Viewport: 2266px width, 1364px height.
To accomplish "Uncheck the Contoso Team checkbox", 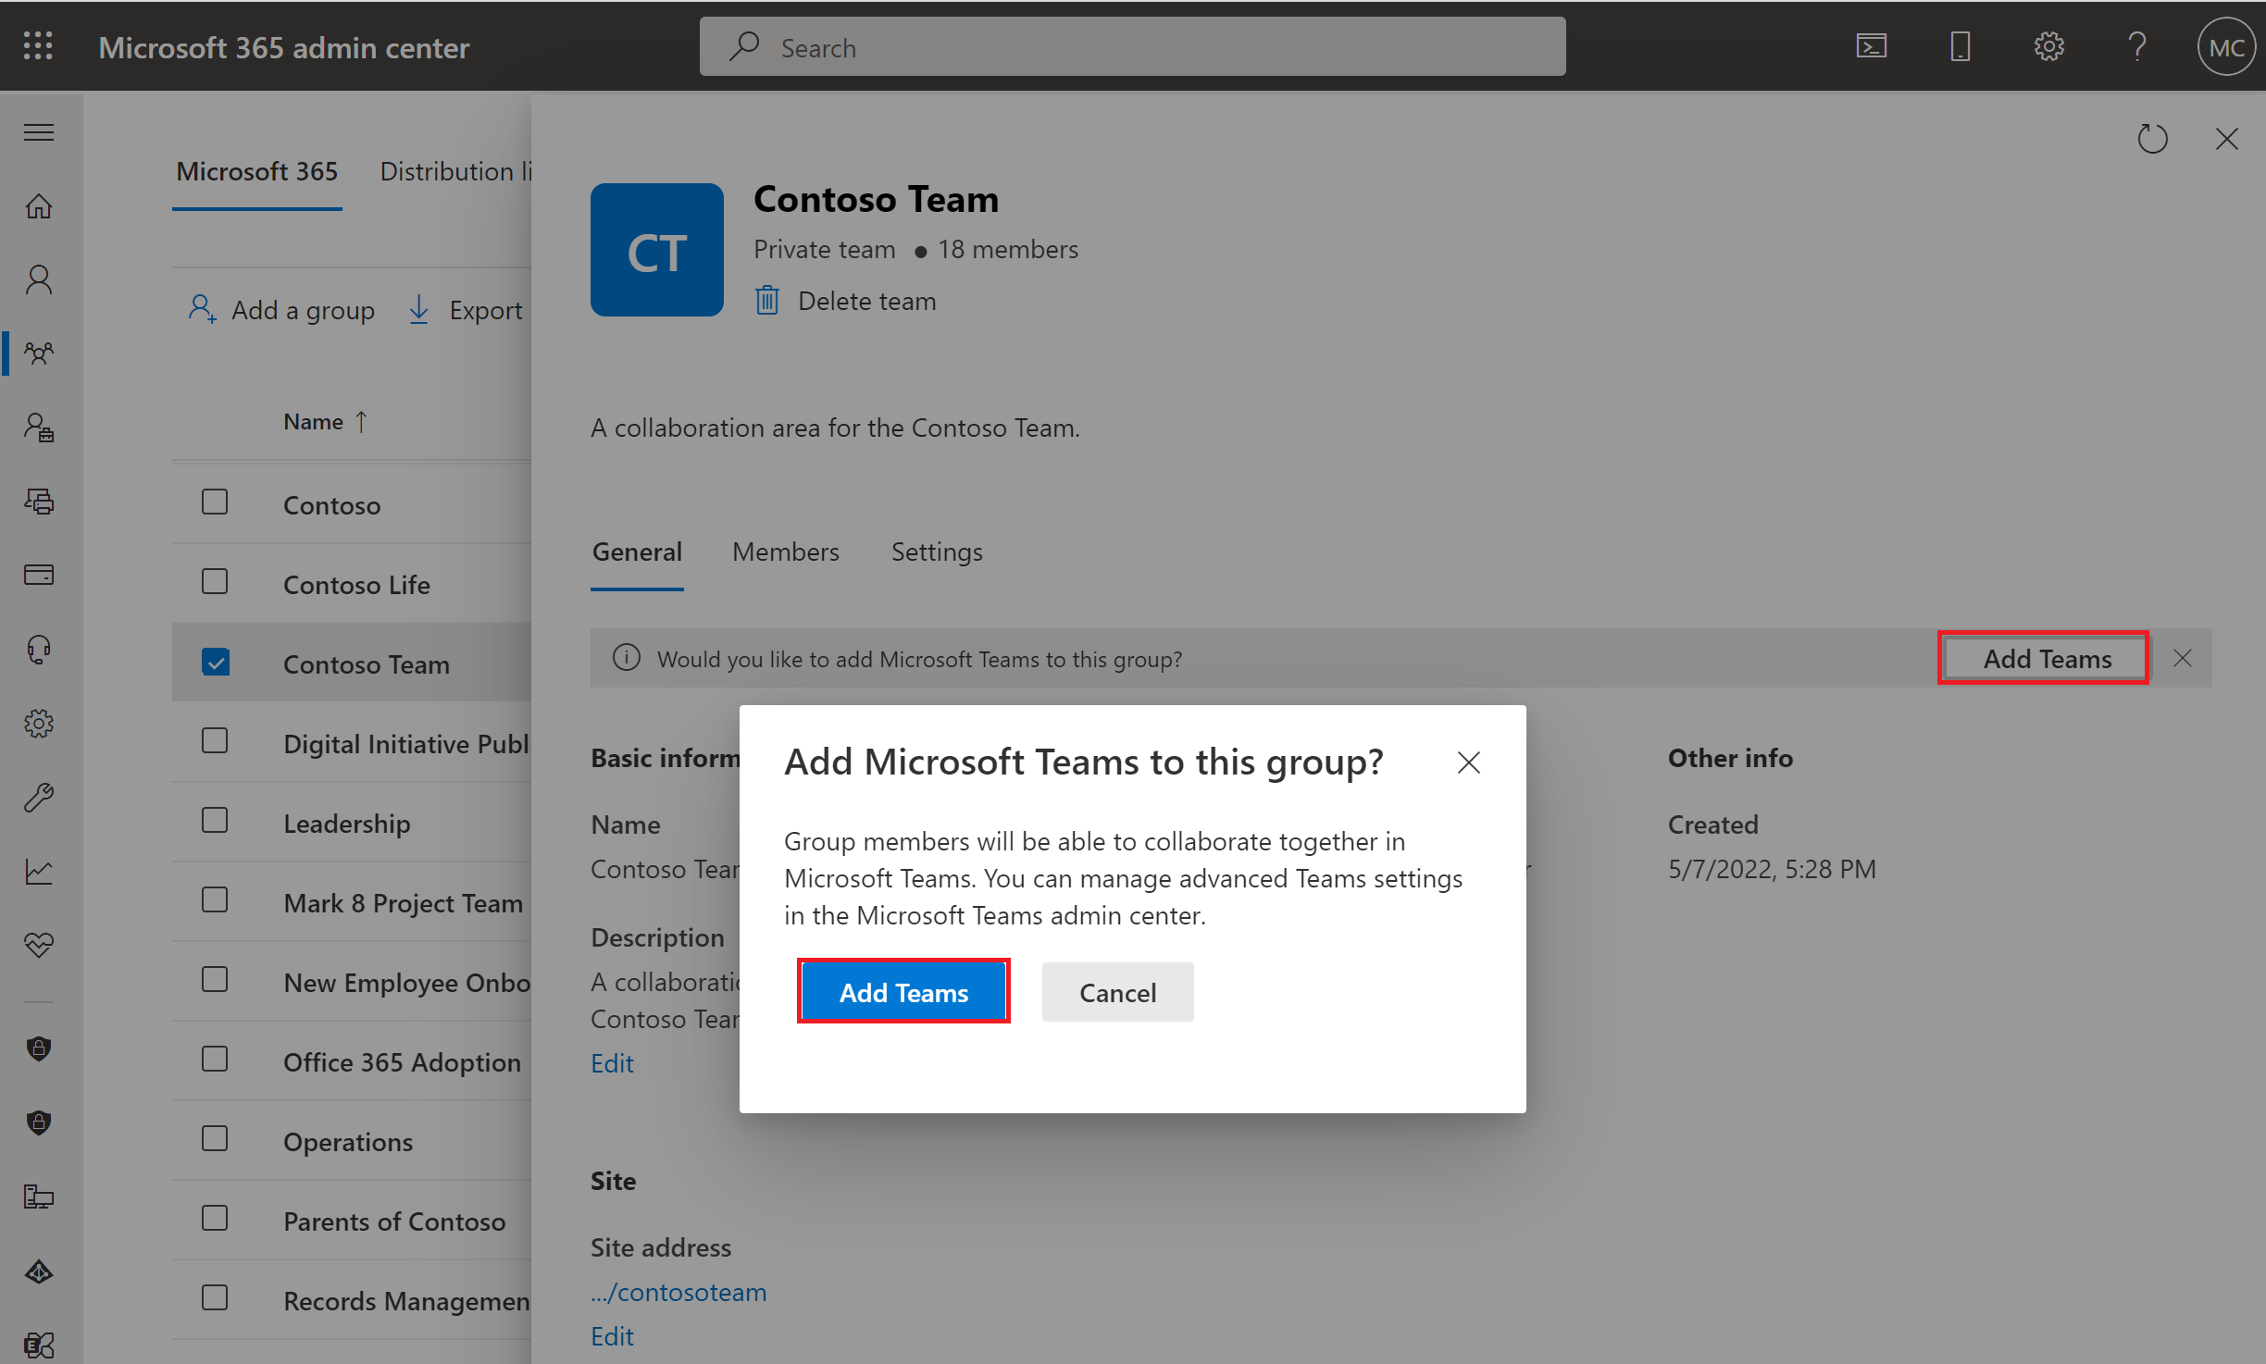I will click(x=215, y=662).
